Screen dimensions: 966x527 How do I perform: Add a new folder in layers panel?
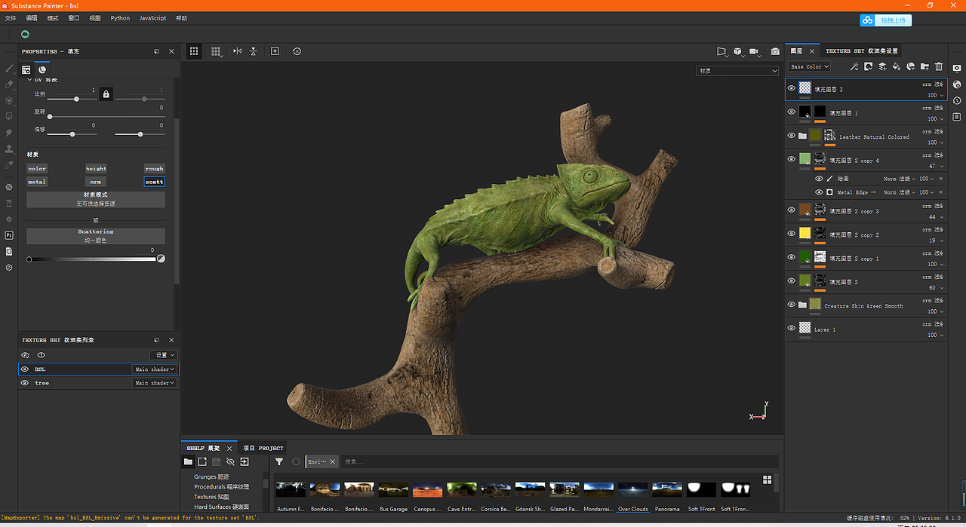[924, 66]
